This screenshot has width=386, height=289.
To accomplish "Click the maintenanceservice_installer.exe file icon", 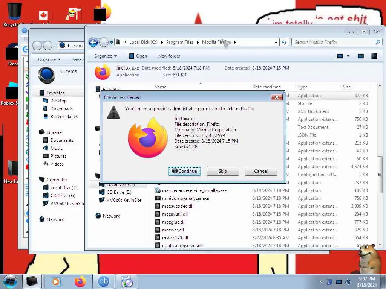I will pos(157,190).
